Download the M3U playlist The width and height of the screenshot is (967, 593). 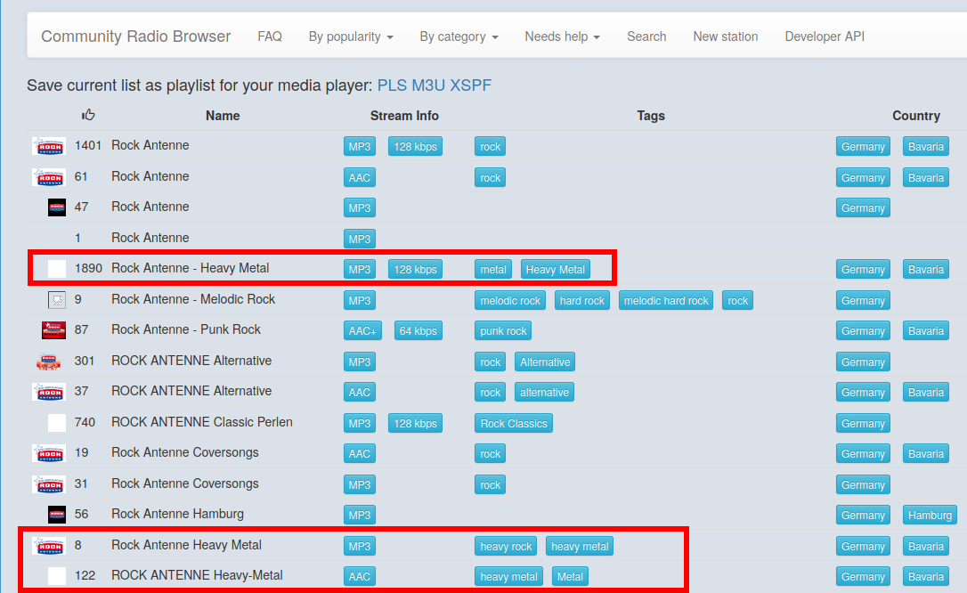428,85
